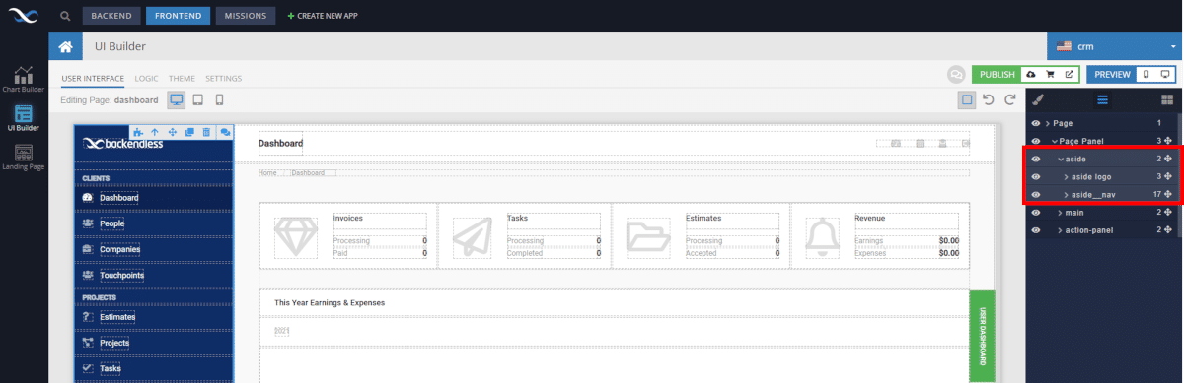The image size is (1184, 383).
Task: Open the components grid panel tab
Action: [x=1166, y=99]
